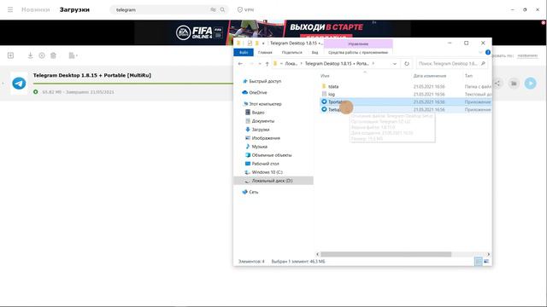Select Быстрый доступ in navigation pane

[x=265, y=81]
